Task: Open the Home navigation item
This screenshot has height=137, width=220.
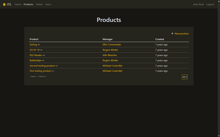Action: [x=18, y=4]
